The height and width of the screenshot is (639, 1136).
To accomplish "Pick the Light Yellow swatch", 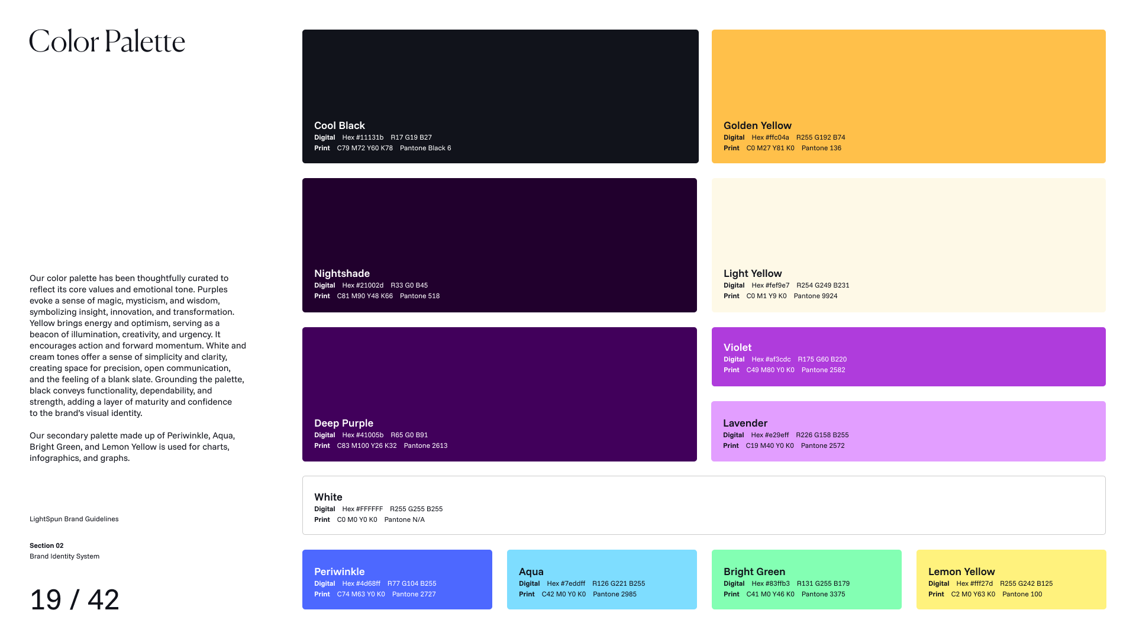I will (x=908, y=245).
